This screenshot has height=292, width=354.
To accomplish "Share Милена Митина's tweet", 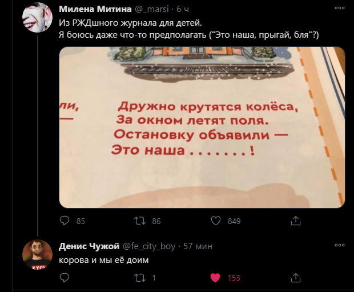I will (x=296, y=221).
